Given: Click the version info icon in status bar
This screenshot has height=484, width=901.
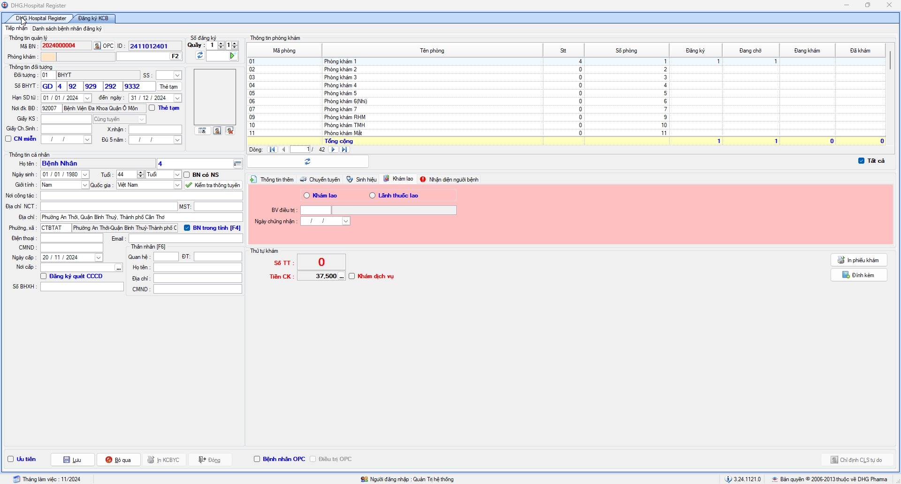Looking at the screenshot, I should pos(728,479).
